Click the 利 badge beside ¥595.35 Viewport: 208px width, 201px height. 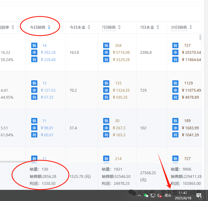click(106, 97)
